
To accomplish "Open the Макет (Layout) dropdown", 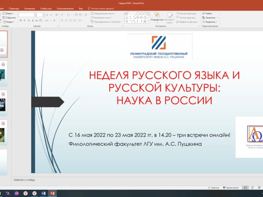I will click(x=8, y=14).
